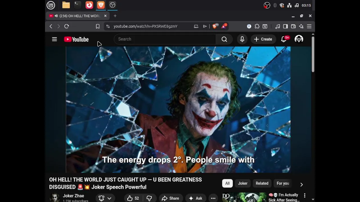Start voice search with microphone icon
The image size is (360, 202).
click(242, 39)
